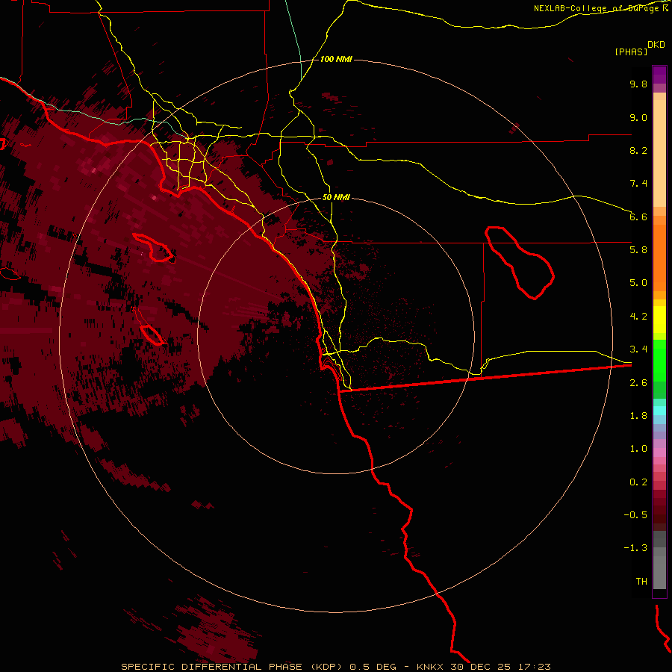Click the 9.8 color scale value
672x672 pixels.
(x=638, y=84)
